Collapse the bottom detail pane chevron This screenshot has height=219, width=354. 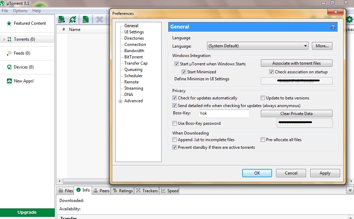pyautogui.click(x=350, y=190)
